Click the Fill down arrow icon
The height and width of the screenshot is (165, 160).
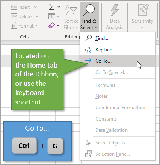(x=52, y=16)
